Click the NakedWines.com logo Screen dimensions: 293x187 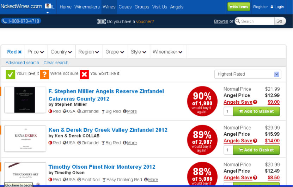point(21,6)
